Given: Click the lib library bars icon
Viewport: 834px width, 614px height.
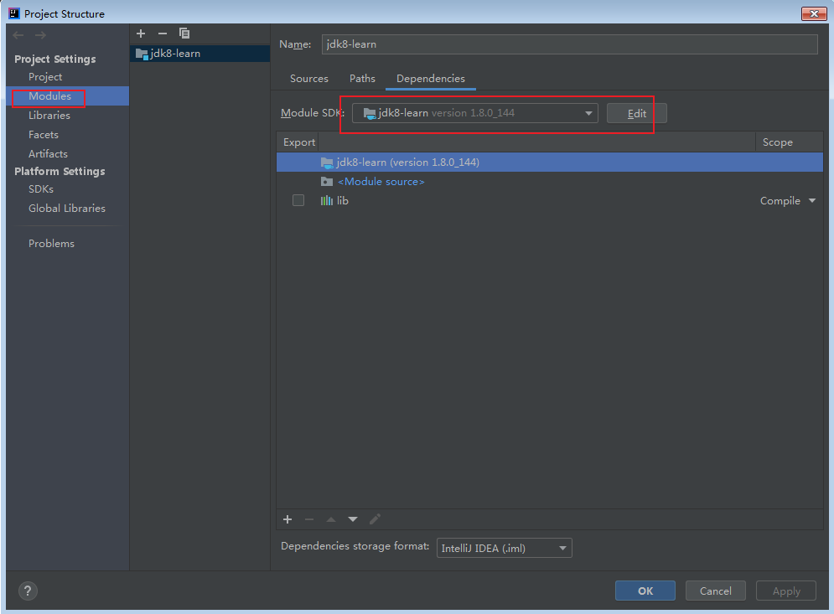Looking at the screenshot, I should 327,200.
